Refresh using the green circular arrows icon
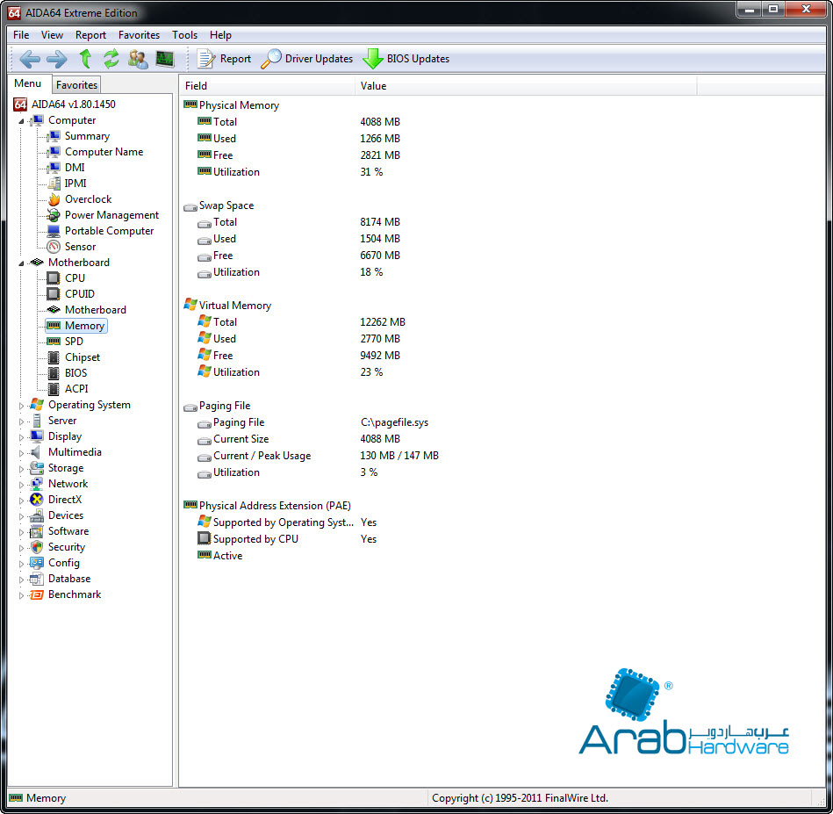 111,59
